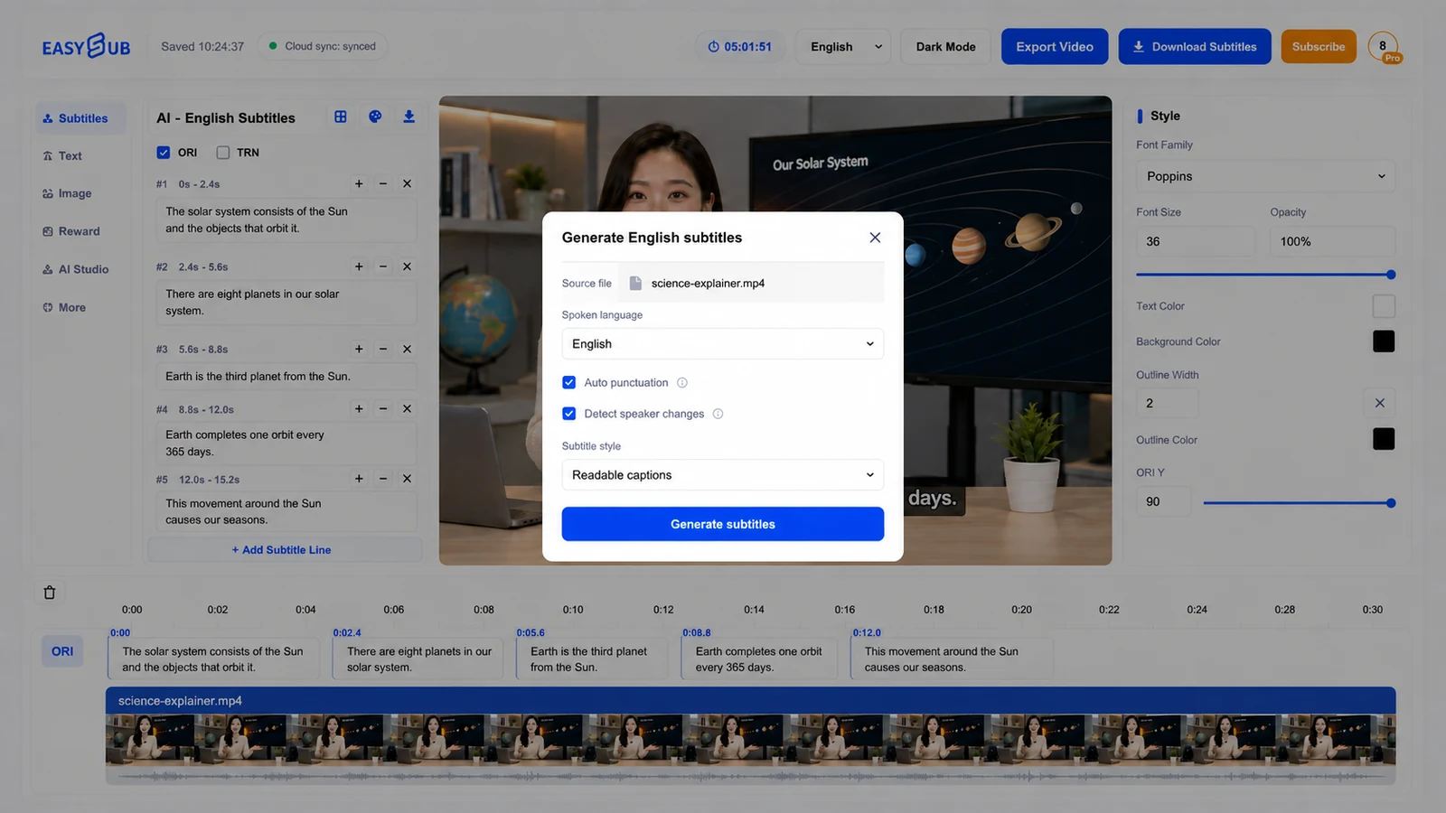Click the grid layout icon beside AI - English Subtitles
The width and height of the screenshot is (1446, 813).
click(341, 117)
